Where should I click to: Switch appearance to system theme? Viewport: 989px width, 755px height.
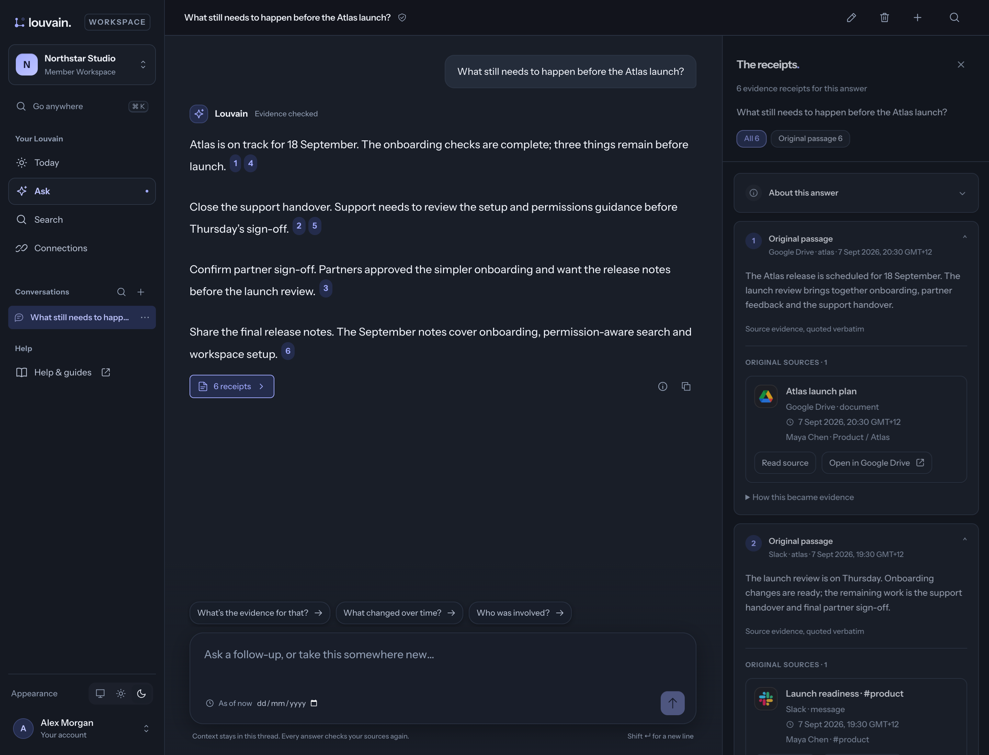(100, 694)
